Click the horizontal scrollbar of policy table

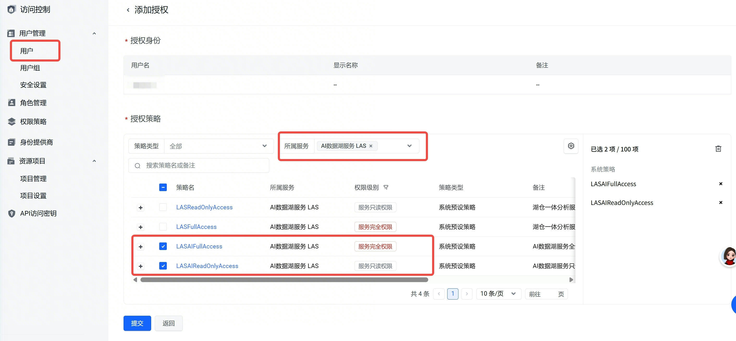[x=284, y=280]
